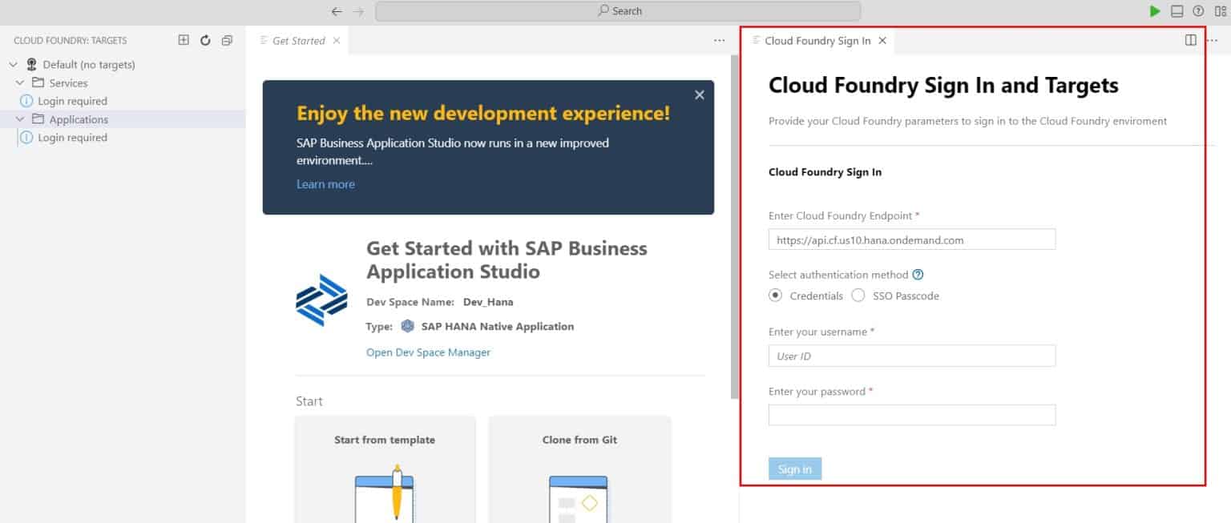Collapse the Applications tree node
This screenshot has height=523, width=1231.
click(21, 119)
